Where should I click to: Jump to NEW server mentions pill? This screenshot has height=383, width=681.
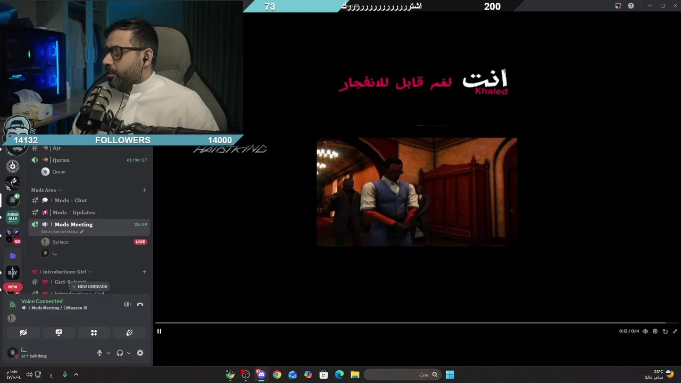13,287
